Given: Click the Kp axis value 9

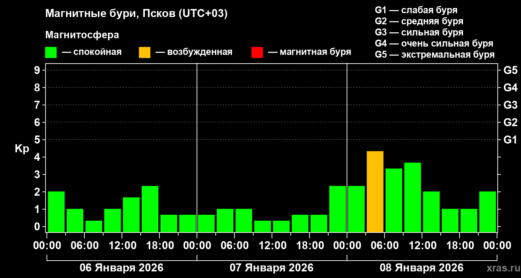Looking at the screenshot, I should [x=38, y=70].
